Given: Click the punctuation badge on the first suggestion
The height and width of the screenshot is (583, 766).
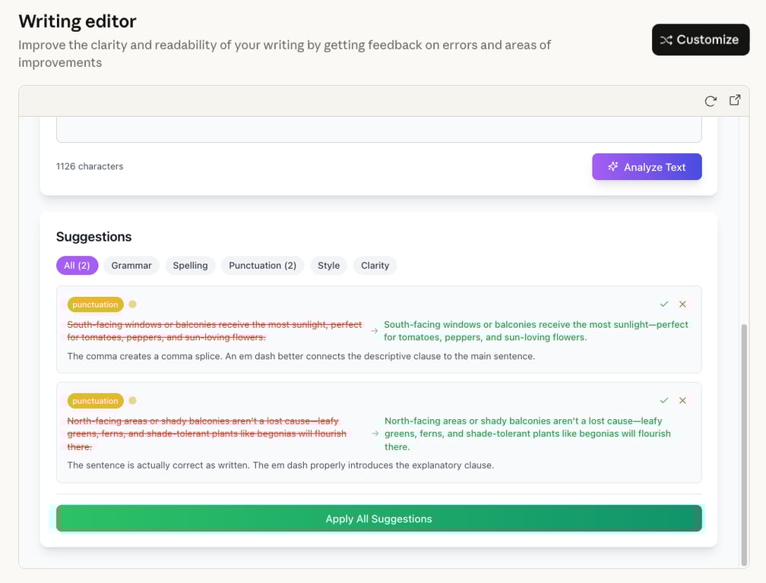Looking at the screenshot, I should (95, 304).
